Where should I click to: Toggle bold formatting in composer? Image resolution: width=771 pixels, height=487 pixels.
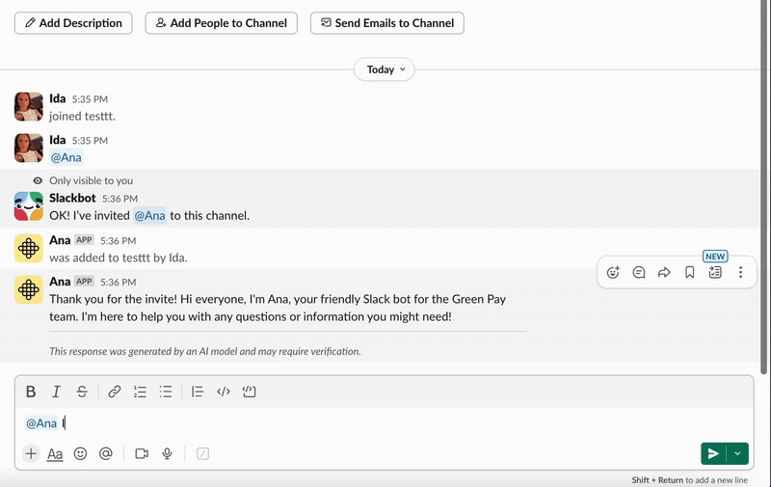coord(31,392)
